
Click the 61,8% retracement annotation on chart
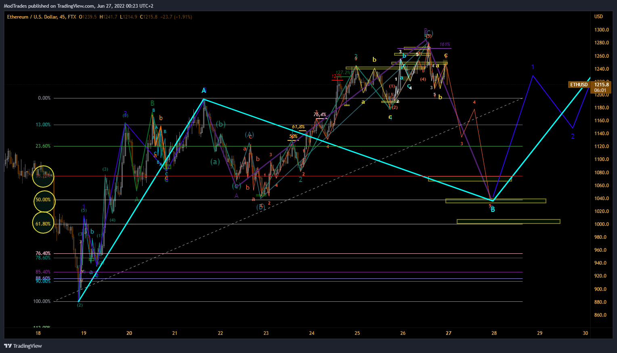(298, 127)
